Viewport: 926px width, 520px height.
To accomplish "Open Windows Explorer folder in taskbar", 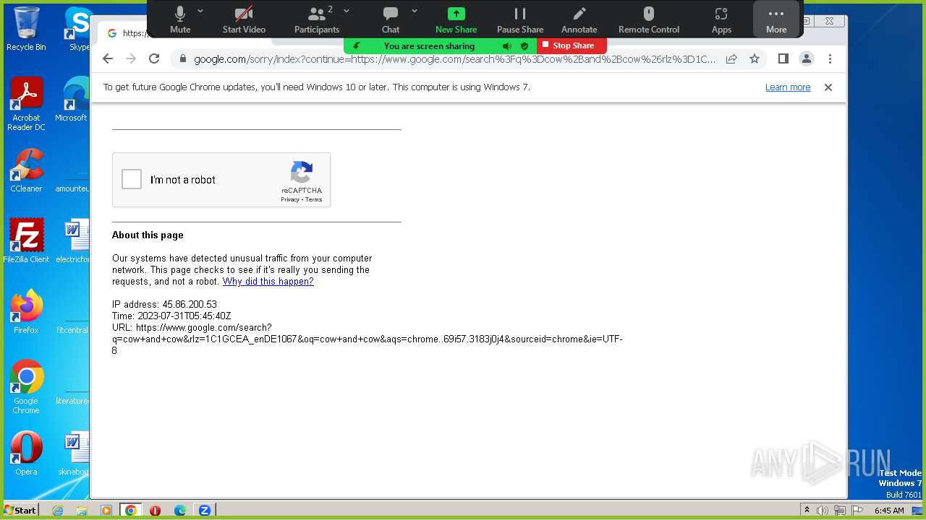I will tap(82, 511).
